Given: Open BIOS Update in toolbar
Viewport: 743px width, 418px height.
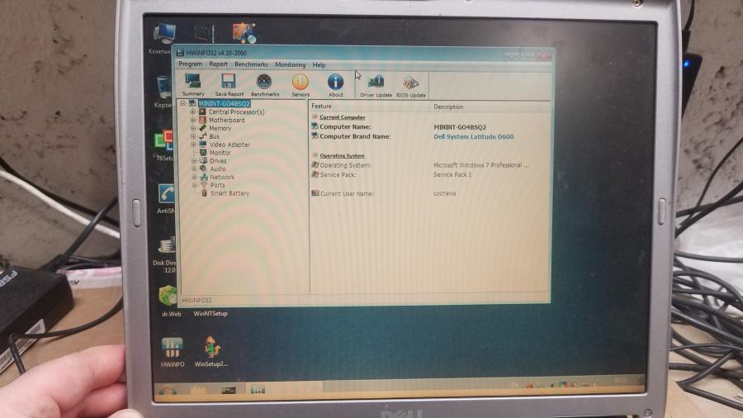Looking at the screenshot, I should pyautogui.click(x=411, y=86).
